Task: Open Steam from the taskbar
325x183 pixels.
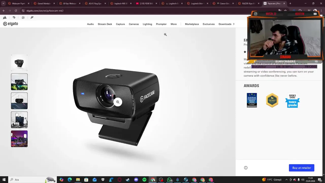Action: point(128,180)
